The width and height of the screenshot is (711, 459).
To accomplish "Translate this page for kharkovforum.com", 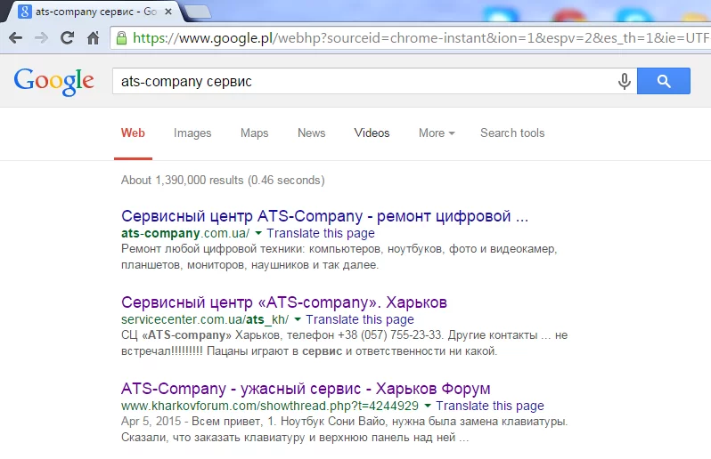I will (x=490, y=406).
